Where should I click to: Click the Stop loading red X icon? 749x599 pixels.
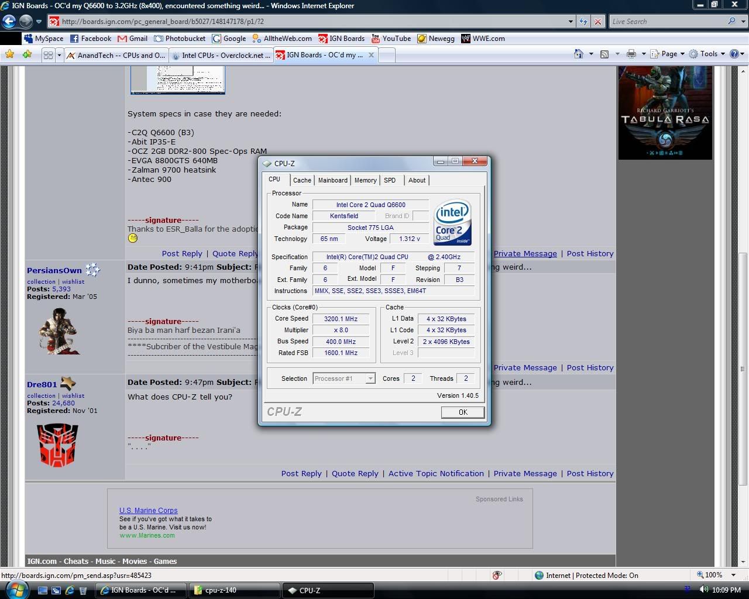597,22
